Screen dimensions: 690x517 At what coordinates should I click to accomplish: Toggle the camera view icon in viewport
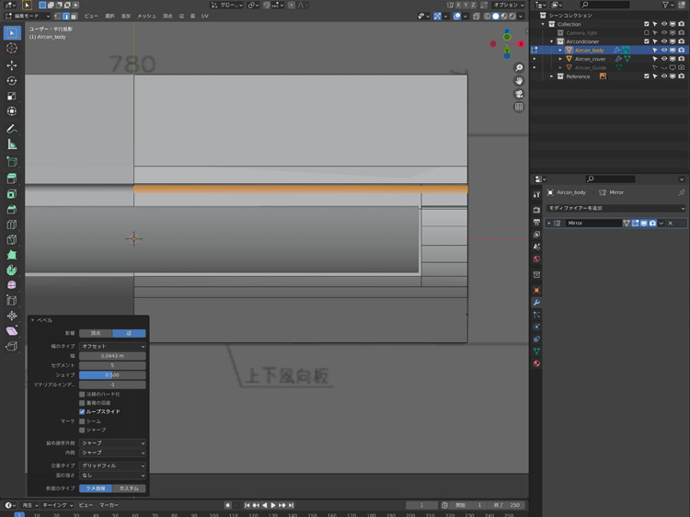click(519, 94)
